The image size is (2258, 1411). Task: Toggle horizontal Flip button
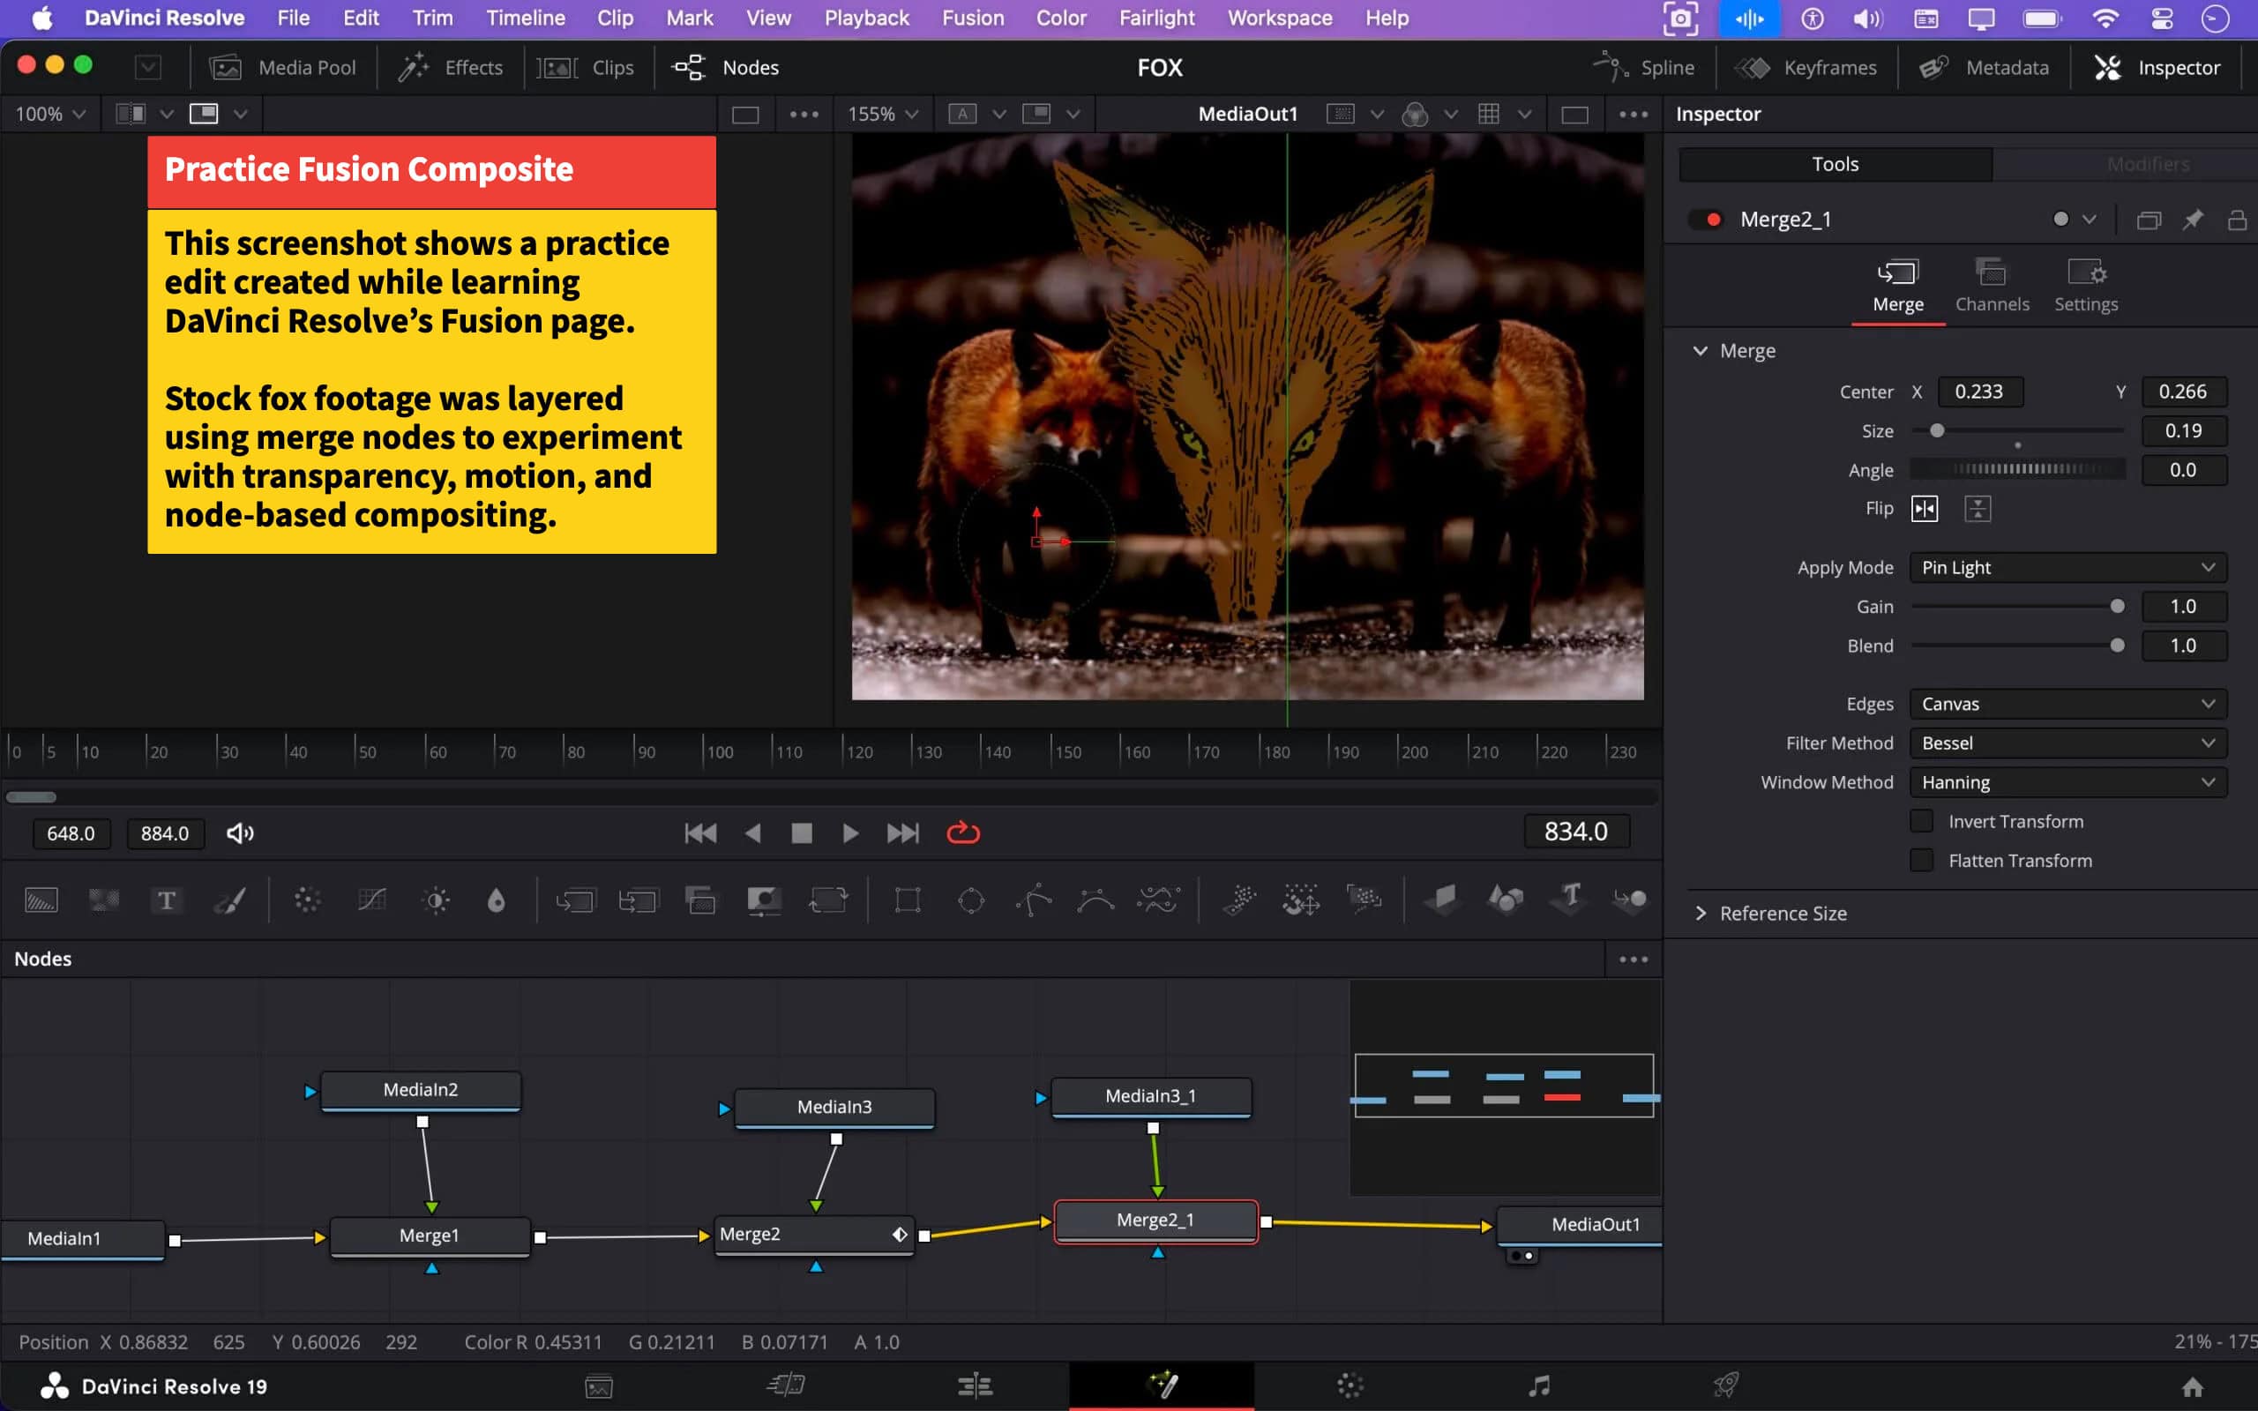click(1924, 509)
